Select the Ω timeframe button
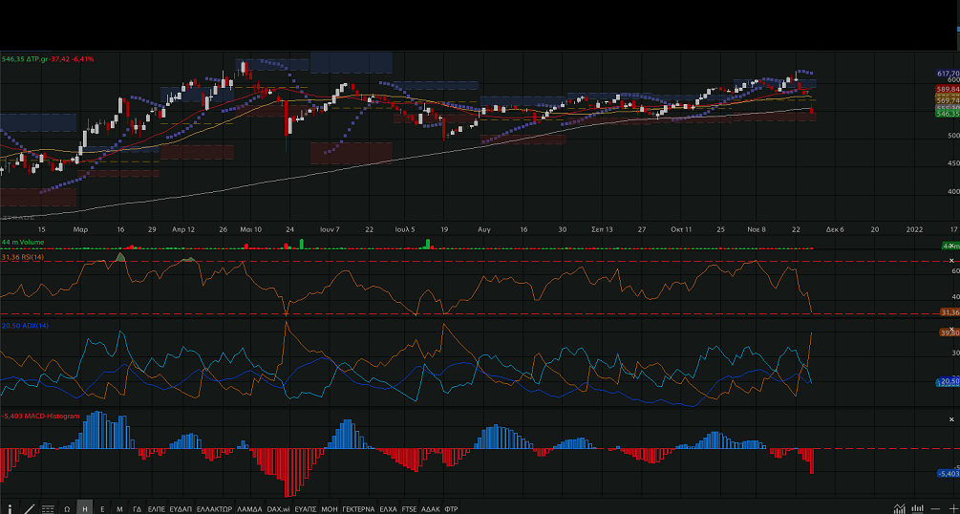960x514 pixels. 67,508
